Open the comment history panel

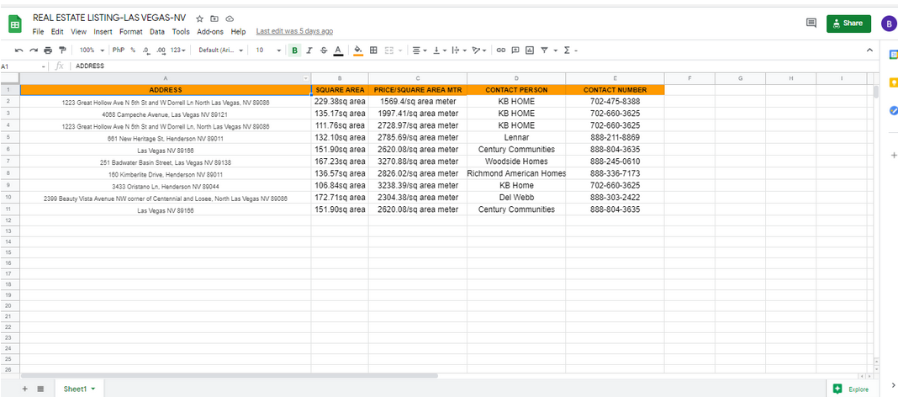click(x=811, y=23)
